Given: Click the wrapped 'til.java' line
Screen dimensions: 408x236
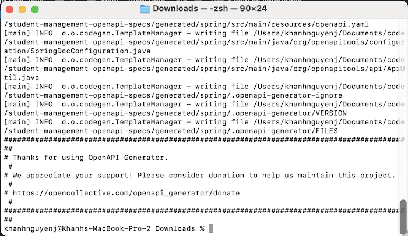Looking at the screenshot, I should coord(22,78).
